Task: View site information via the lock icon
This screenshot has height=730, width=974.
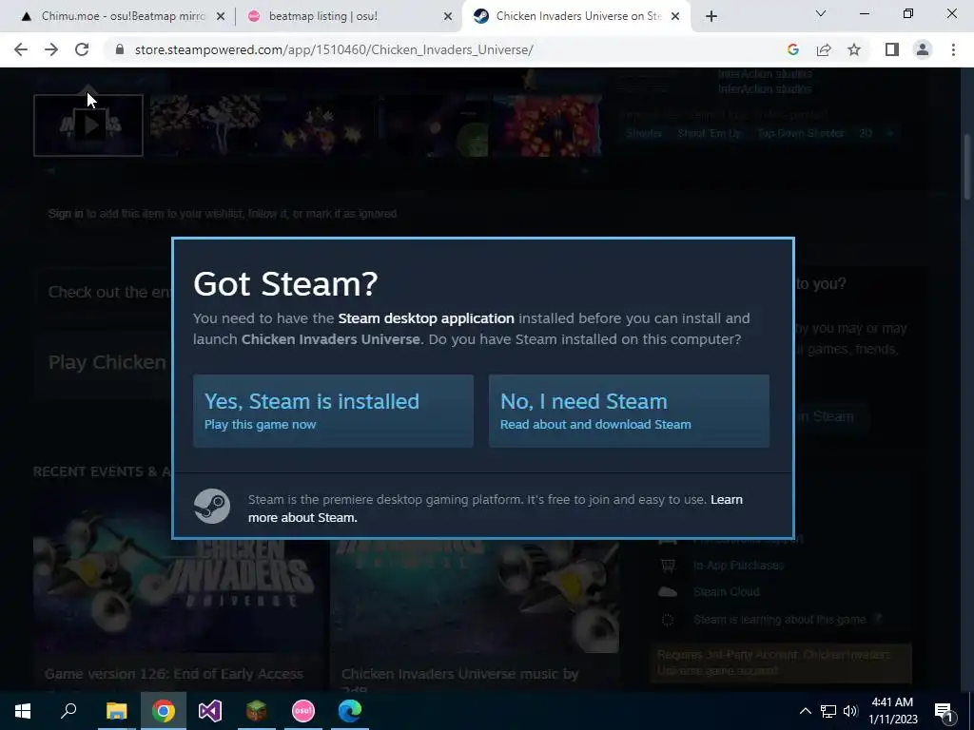Action: click(120, 49)
